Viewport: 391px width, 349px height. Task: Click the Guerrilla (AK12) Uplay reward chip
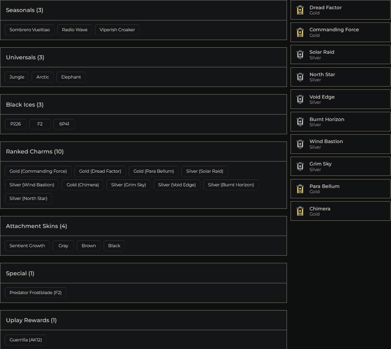tap(25, 339)
